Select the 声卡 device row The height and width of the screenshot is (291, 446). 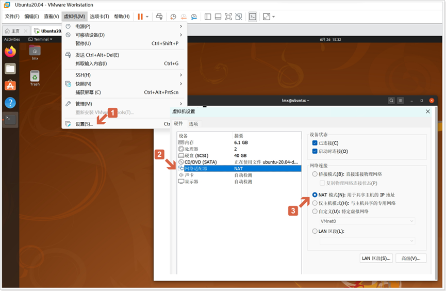(239, 175)
